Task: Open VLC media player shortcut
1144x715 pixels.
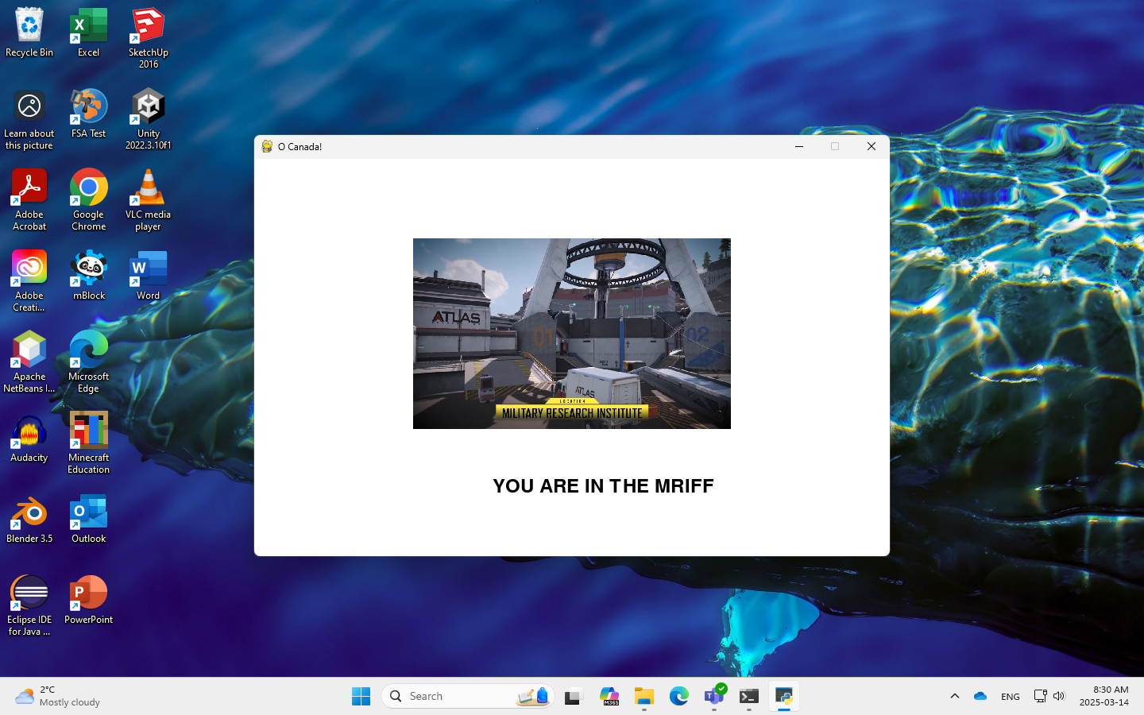Action: tap(148, 200)
